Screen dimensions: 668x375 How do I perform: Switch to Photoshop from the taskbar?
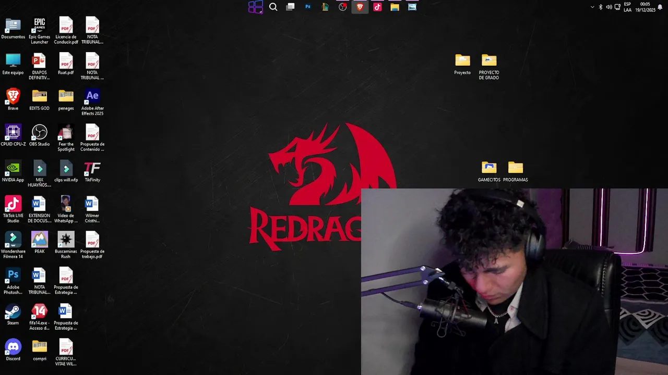(308, 7)
